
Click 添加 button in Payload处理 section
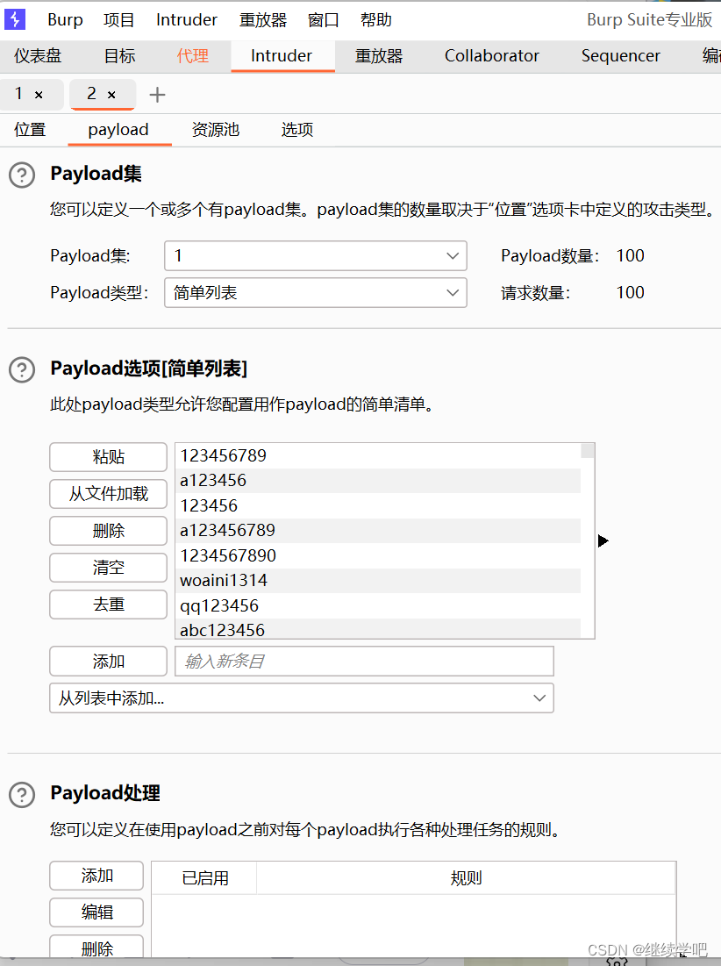(x=96, y=876)
